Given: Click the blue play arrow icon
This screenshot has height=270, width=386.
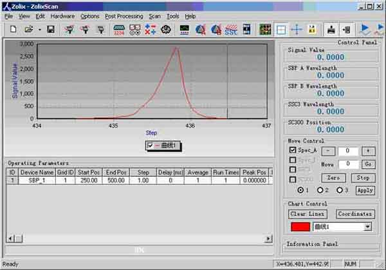Looking at the screenshot, I should point(365,30).
